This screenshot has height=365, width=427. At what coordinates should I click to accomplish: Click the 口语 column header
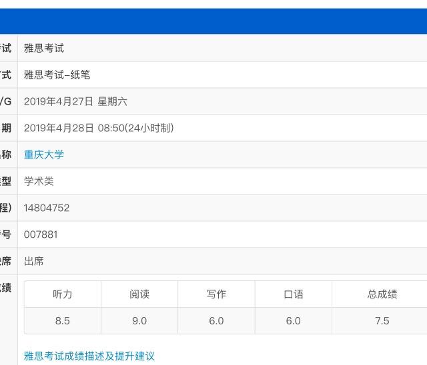point(294,294)
